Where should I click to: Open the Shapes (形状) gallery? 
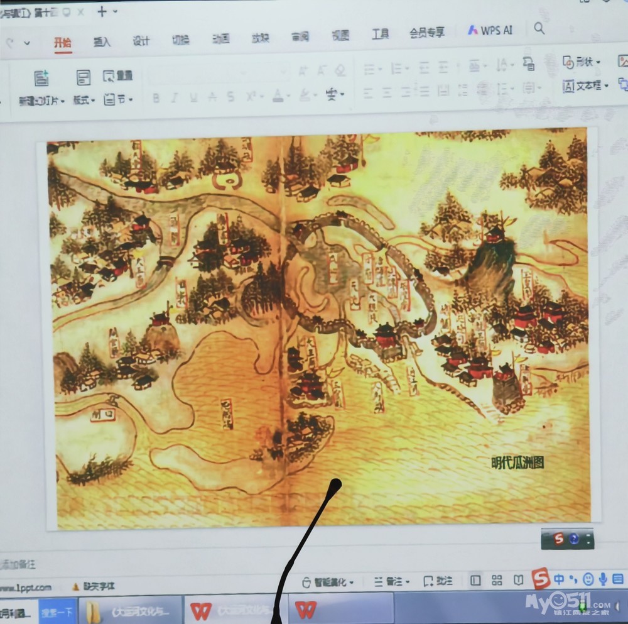click(581, 62)
